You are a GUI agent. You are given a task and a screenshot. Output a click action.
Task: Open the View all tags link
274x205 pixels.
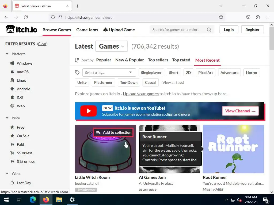click(173, 82)
